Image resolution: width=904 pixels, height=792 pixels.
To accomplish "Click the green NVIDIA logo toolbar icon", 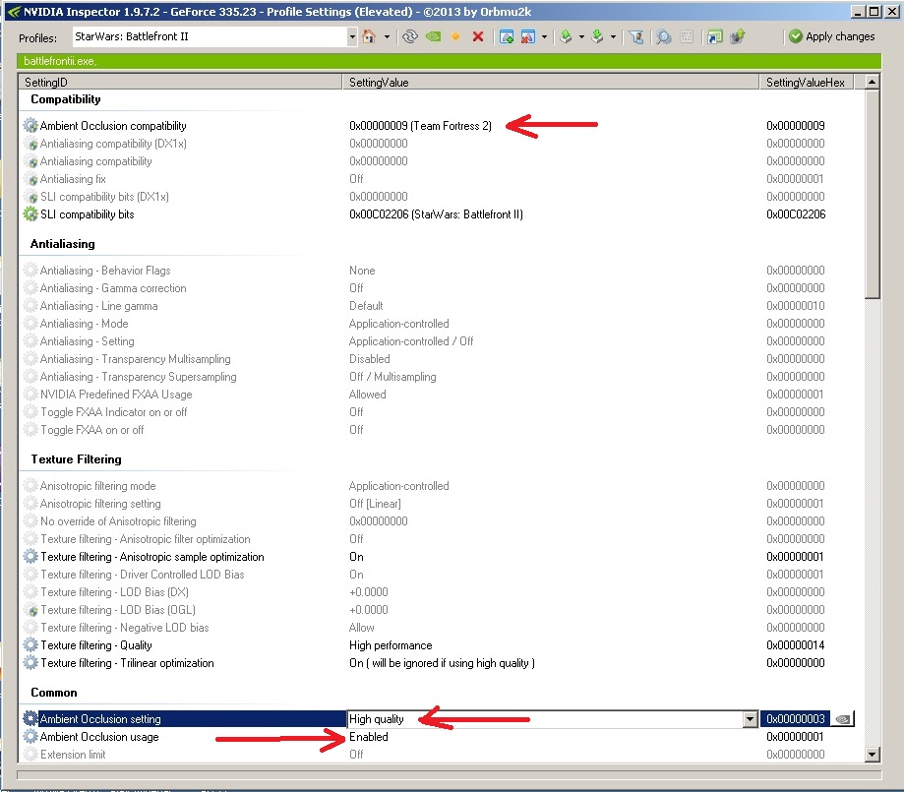I will [433, 37].
